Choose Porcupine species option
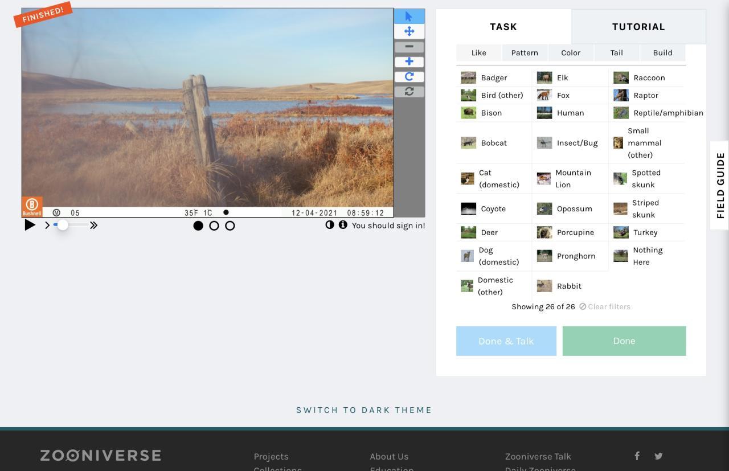Image resolution: width=729 pixels, height=471 pixels. point(570,232)
